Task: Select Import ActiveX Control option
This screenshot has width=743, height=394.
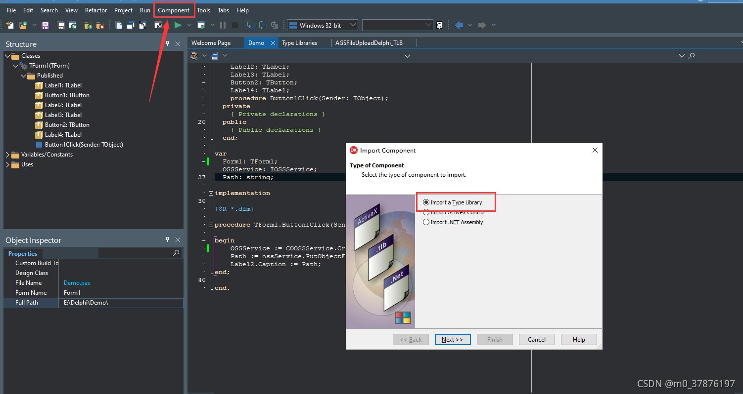Action: coord(454,212)
